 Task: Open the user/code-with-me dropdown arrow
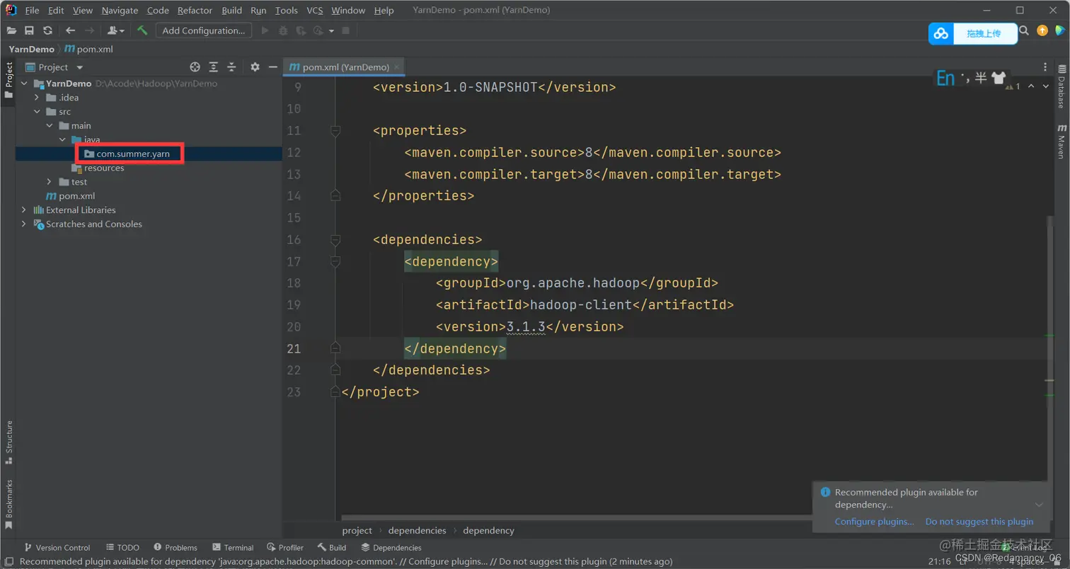pos(122,31)
